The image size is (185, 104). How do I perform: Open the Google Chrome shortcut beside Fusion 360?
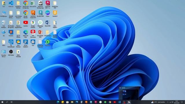[x=26, y=14]
